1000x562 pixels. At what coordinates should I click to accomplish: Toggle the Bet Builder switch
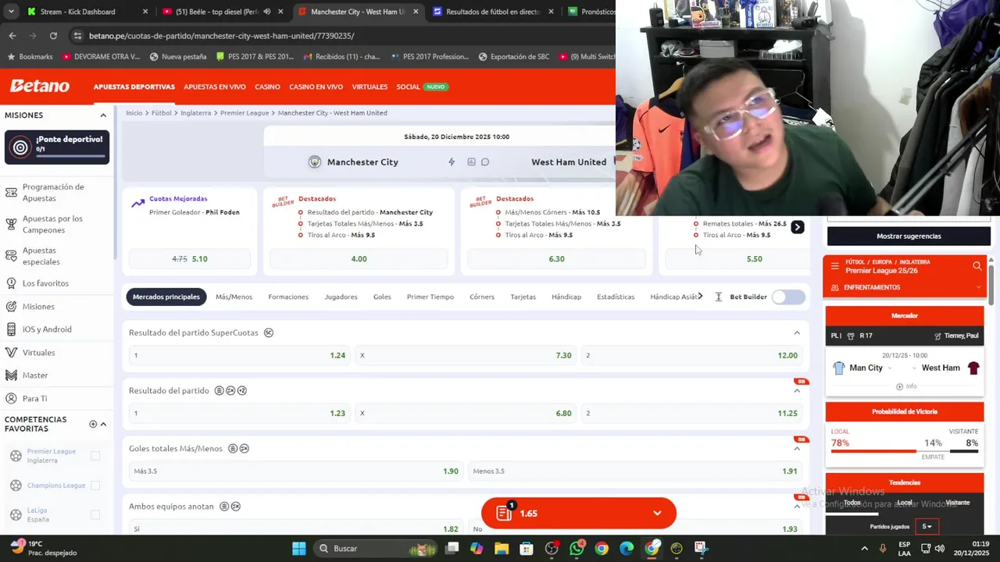point(787,297)
